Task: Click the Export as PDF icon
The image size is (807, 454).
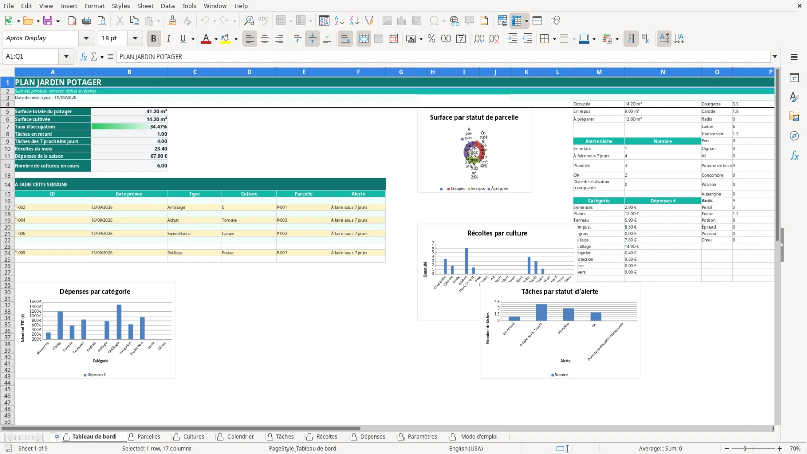Action: (72, 21)
